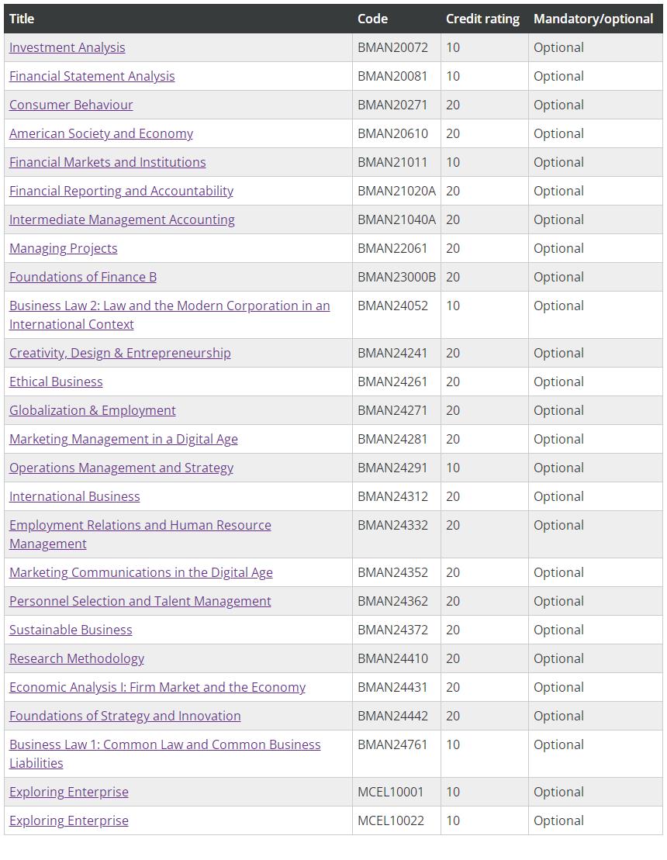Click the Credit rating column header

pos(482,19)
